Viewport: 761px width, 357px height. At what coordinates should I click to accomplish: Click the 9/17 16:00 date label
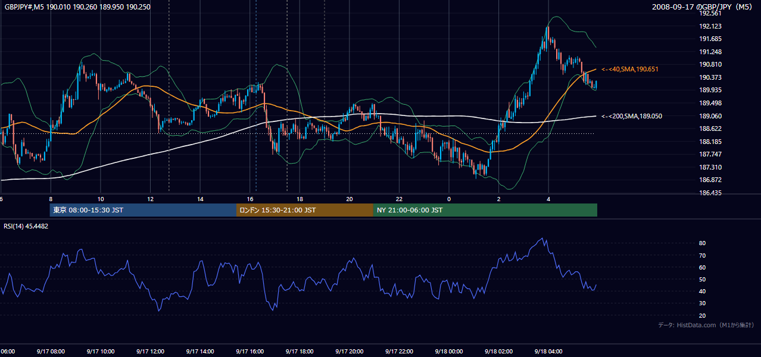[249, 351]
